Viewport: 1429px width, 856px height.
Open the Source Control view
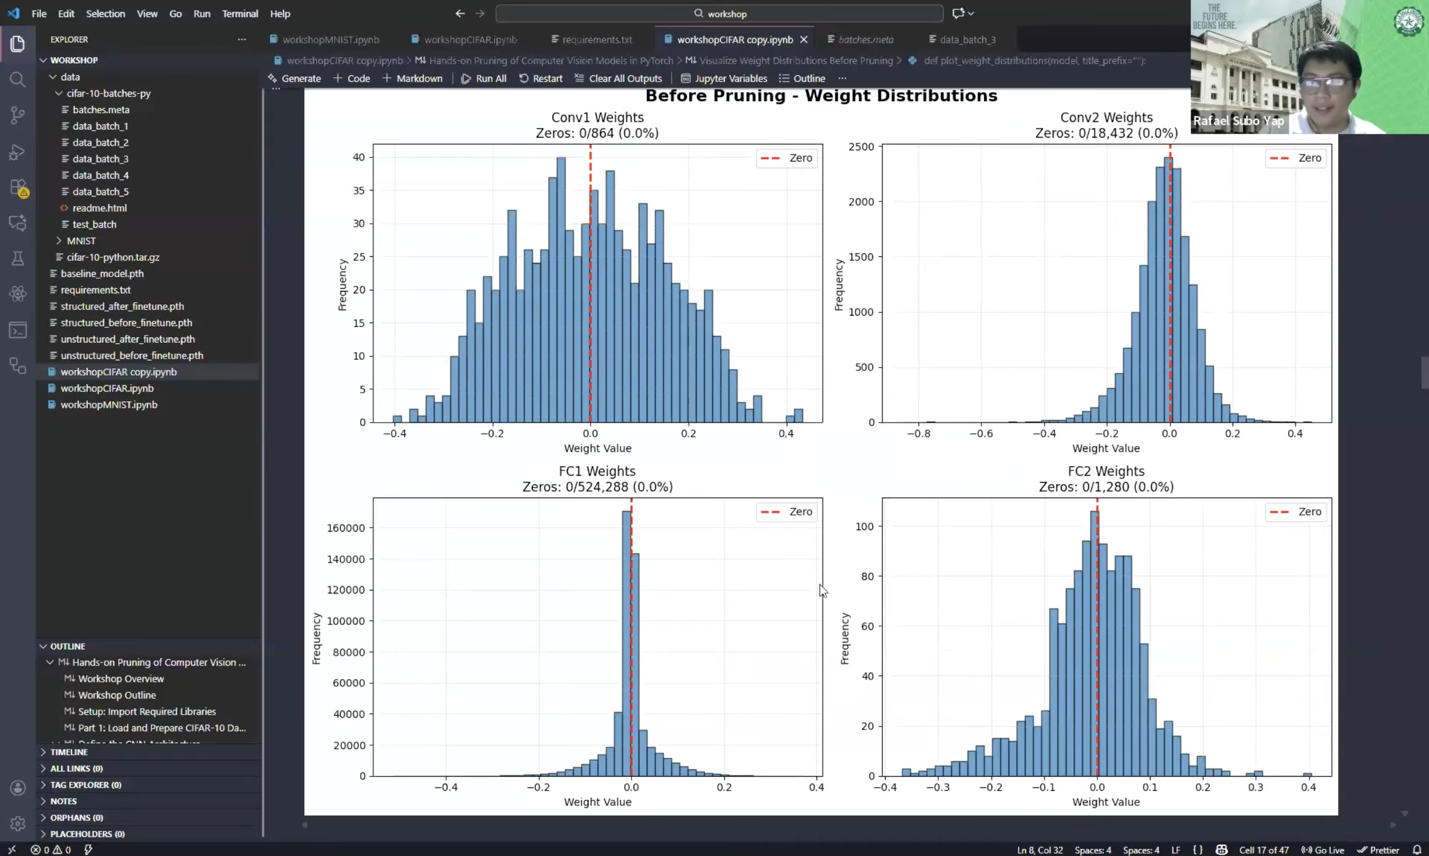tap(17, 115)
